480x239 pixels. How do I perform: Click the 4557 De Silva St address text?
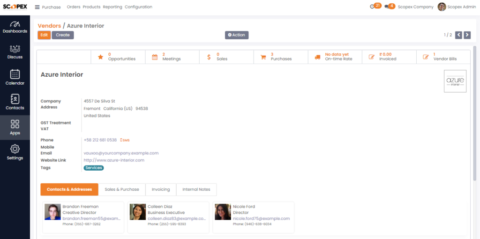[99, 101]
